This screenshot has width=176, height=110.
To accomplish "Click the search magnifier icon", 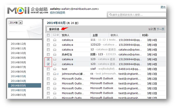I will click(x=110, y=15).
